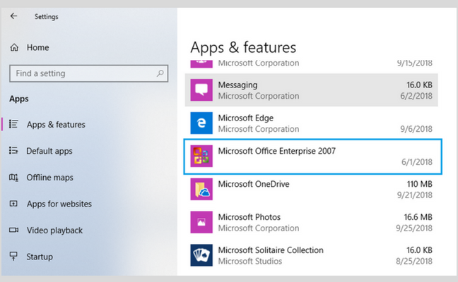This screenshot has height=282, width=458.
Task: Click Microsoft Studios publisher text
Action: [x=250, y=262]
